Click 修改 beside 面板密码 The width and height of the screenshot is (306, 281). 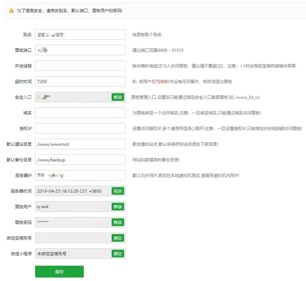118,222
